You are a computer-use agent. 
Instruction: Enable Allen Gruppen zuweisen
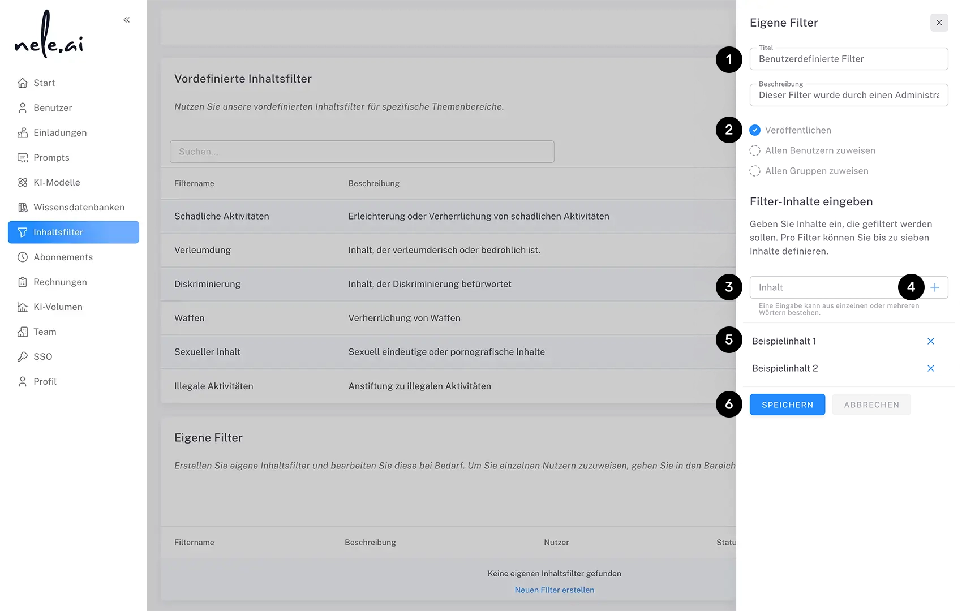pos(755,171)
